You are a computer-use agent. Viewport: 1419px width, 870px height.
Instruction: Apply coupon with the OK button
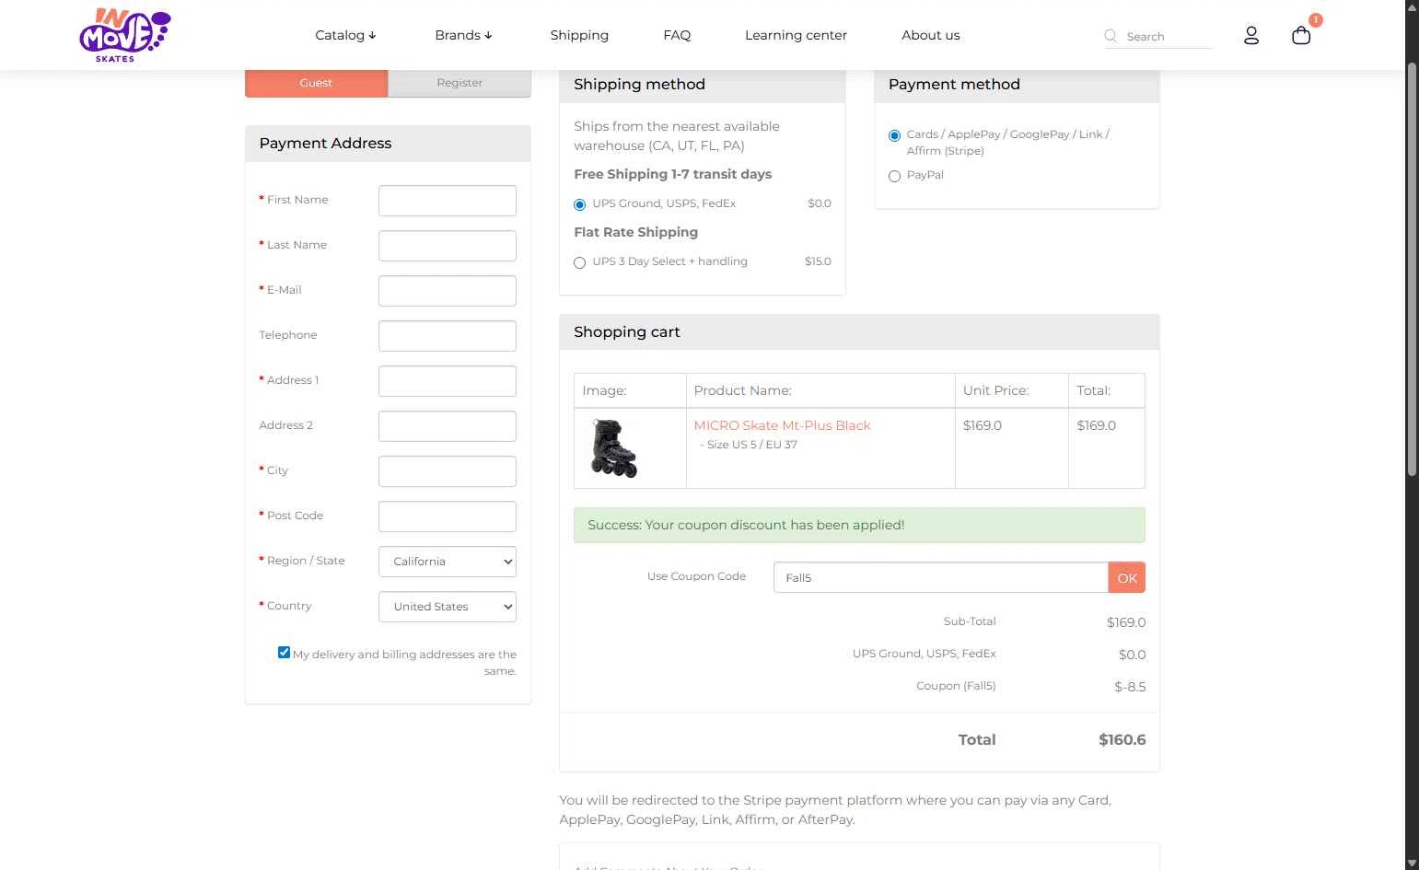coord(1127,577)
